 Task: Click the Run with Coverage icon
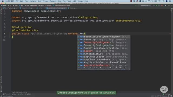159,5
